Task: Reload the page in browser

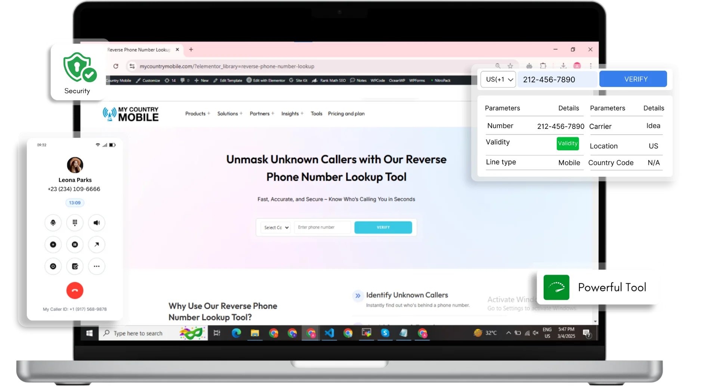Action: [116, 66]
